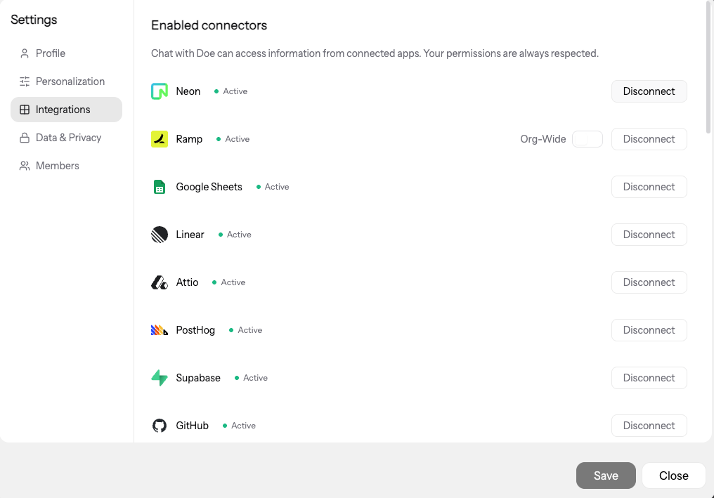This screenshot has height=498, width=714.
Task: Open the Personalization section
Action: click(70, 81)
